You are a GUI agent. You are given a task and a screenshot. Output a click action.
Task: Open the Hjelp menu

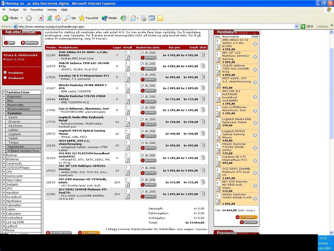click(x=64, y=10)
